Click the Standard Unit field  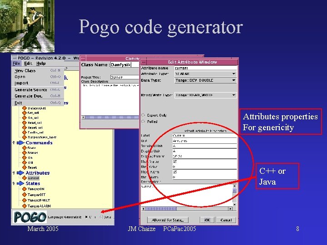[x=204, y=146]
